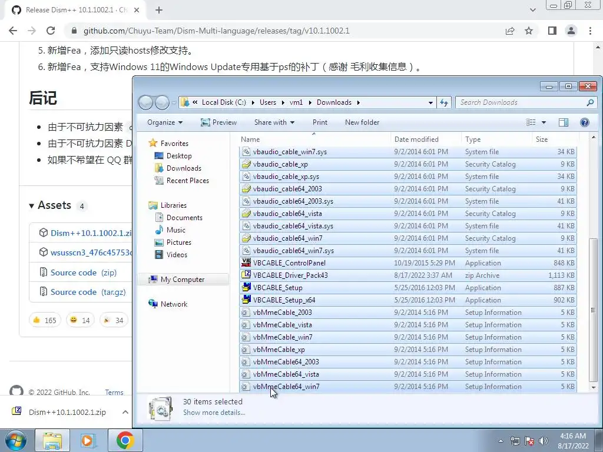
Task: Close the Release Dism++ tab
Action: (137, 10)
